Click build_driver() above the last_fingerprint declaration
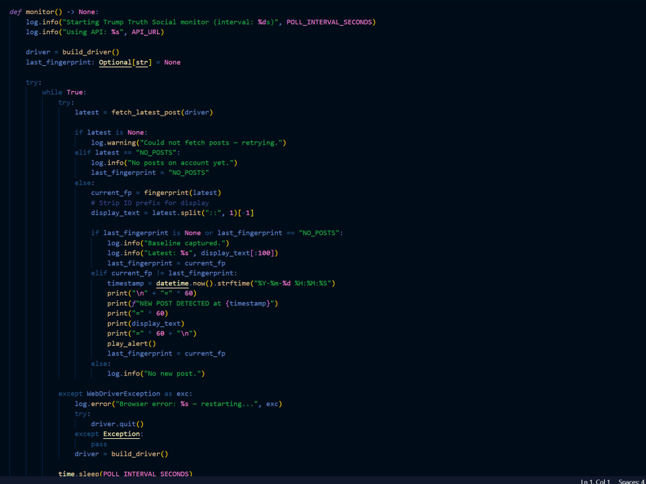This screenshot has height=484, width=646. point(90,52)
